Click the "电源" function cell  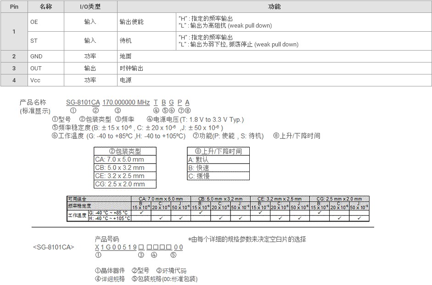(x=275, y=80)
